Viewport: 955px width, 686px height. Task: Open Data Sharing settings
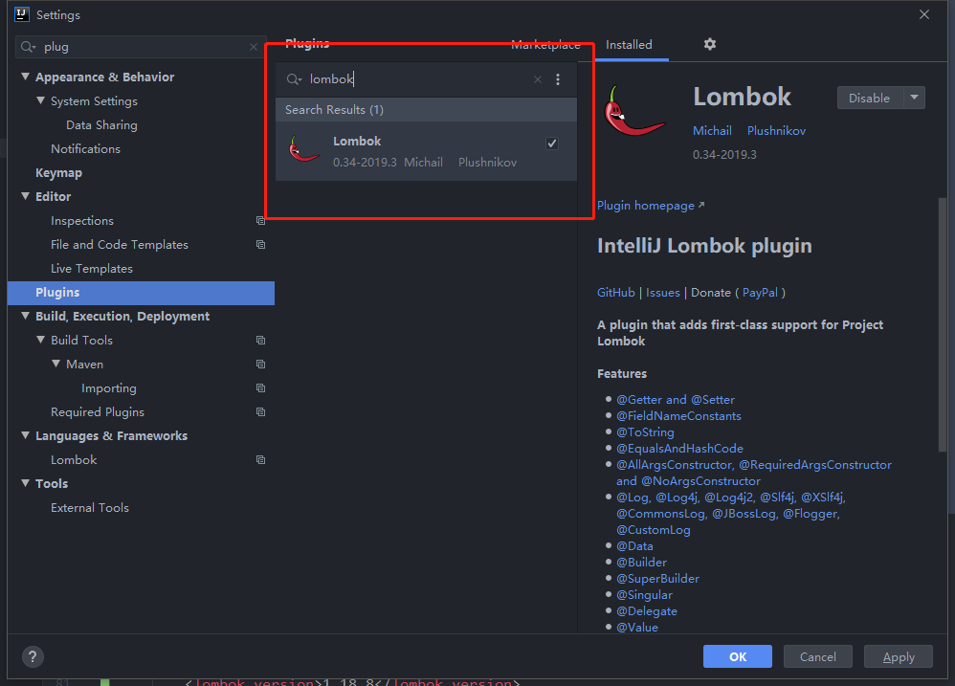(101, 124)
